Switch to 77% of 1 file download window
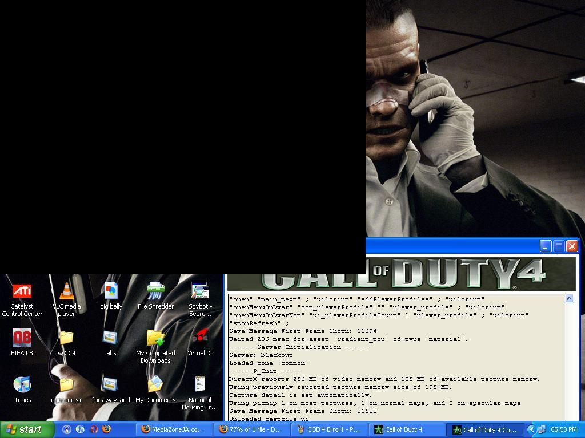This screenshot has height=438, width=585. (x=251, y=429)
